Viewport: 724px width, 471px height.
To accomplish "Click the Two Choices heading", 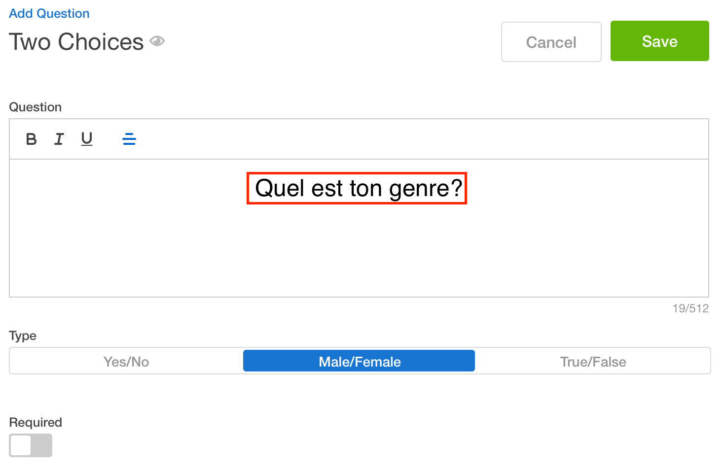I will [76, 42].
